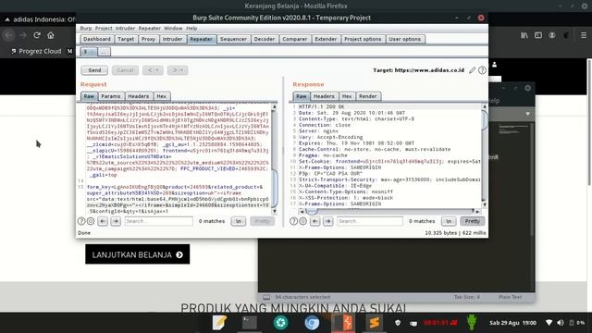The width and height of the screenshot is (592, 333).
Task: Open response search settings gear icon
Action: (302, 221)
